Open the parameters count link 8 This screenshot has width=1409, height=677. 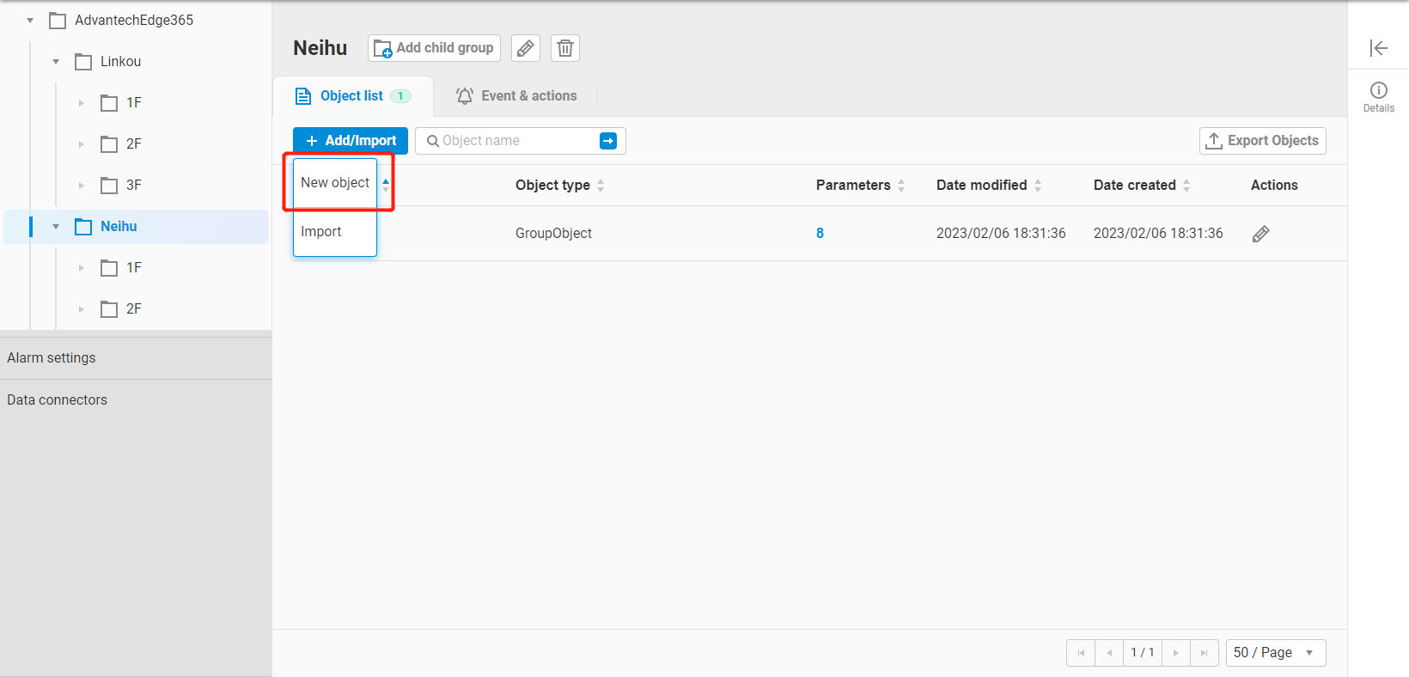pos(820,234)
